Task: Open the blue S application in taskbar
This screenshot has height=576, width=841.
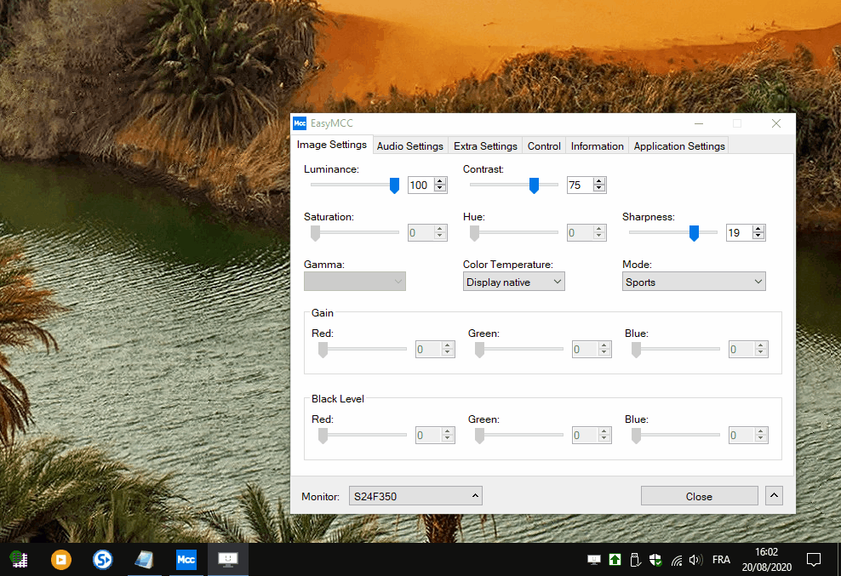Action: [x=102, y=559]
